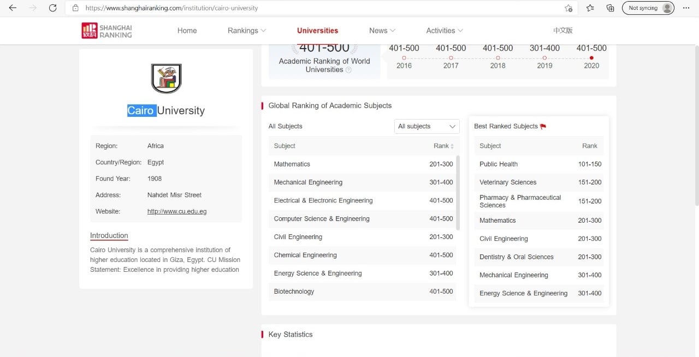This screenshot has height=357, width=699.
Task: Click the help icon beside Academic Ranking
Action: coord(348,70)
